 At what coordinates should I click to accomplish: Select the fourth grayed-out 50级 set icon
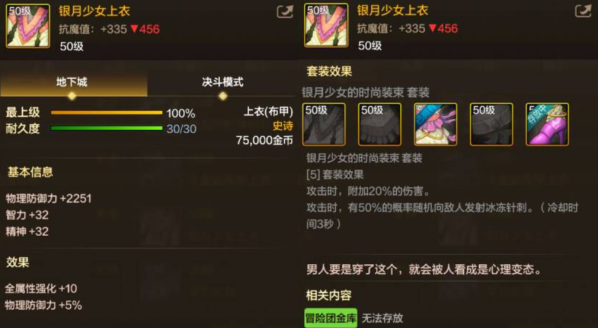[x=491, y=124]
